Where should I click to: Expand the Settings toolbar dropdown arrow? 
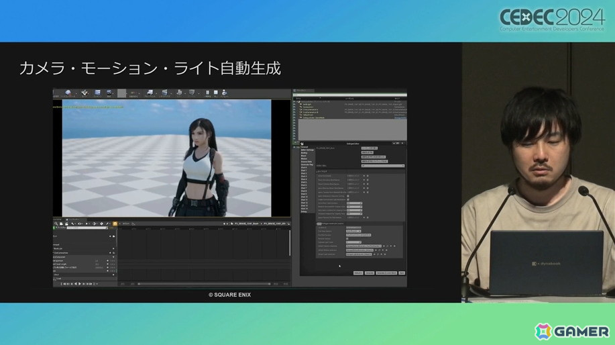[113, 94]
